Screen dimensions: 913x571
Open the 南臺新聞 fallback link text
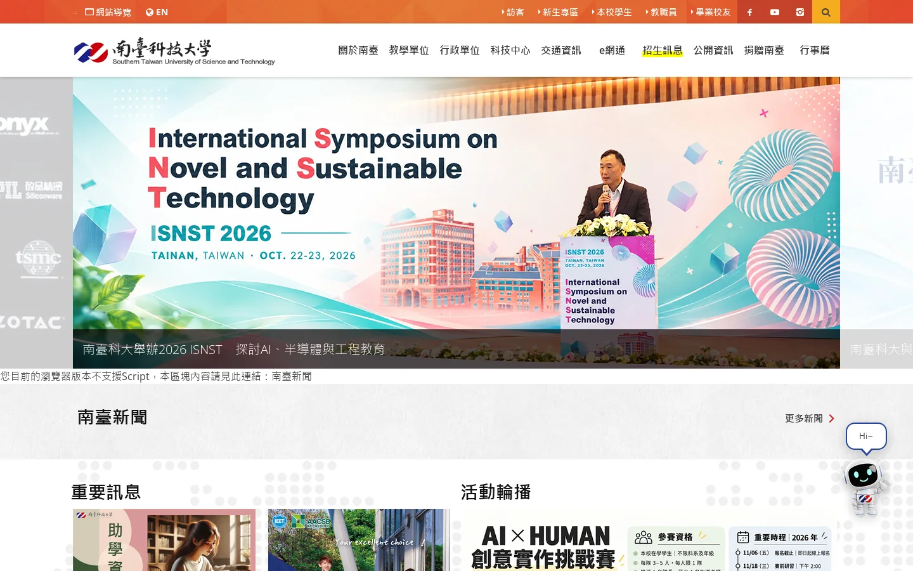coord(292,376)
